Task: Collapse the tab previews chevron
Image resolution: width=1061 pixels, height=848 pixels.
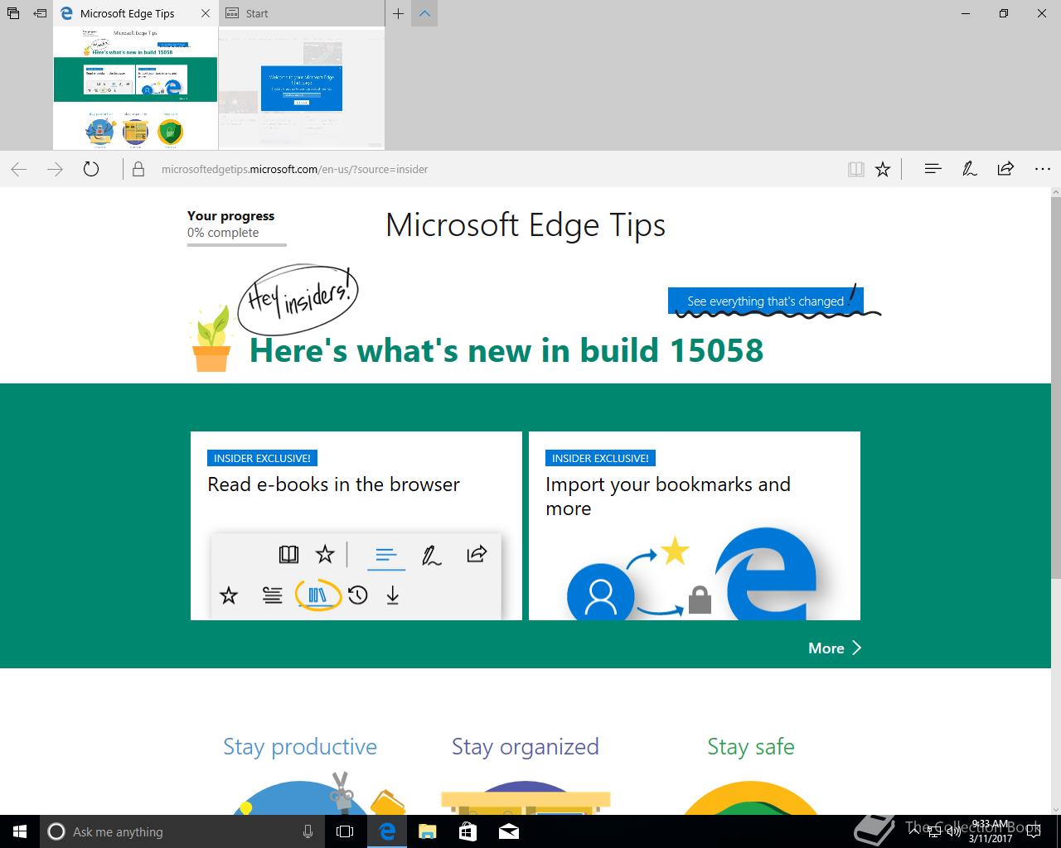Action: click(424, 13)
